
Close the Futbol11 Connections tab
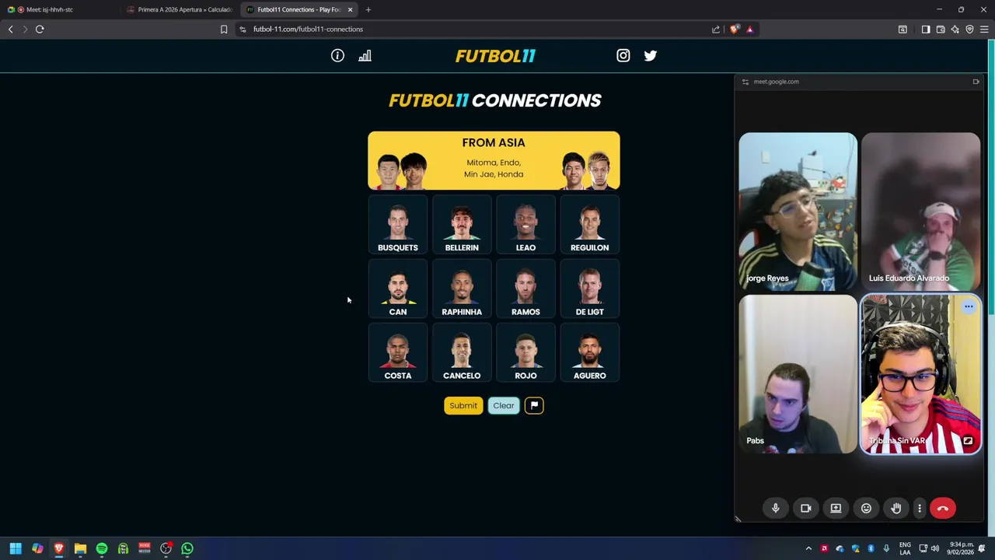click(350, 9)
